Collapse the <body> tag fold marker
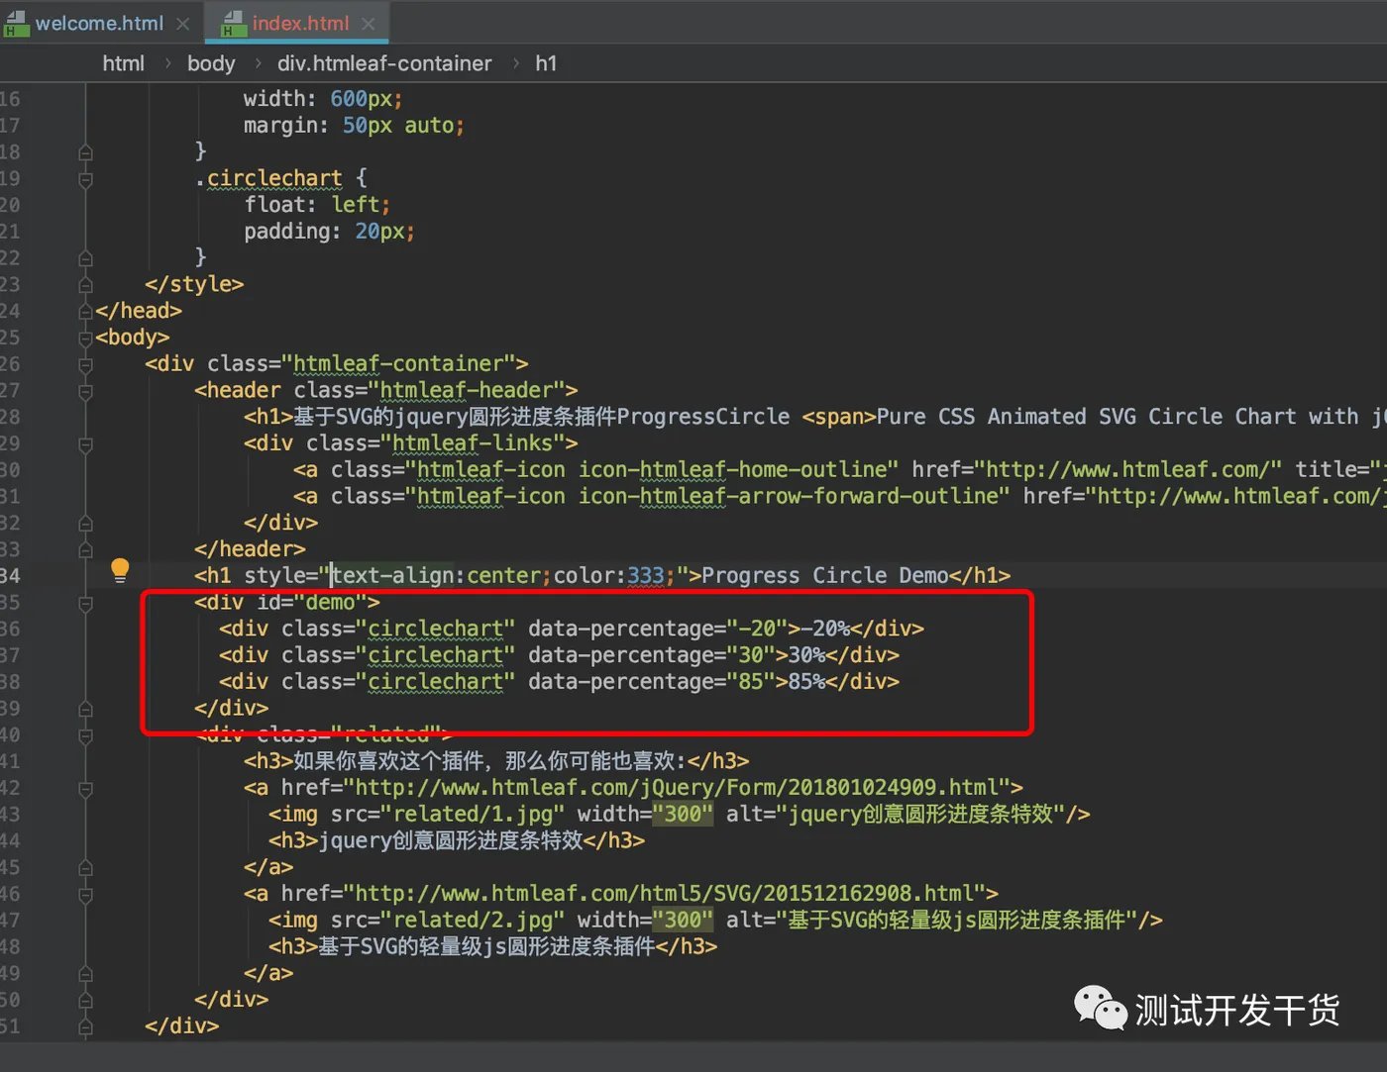This screenshot has height=1072, width=1387. tap(86, 339)
